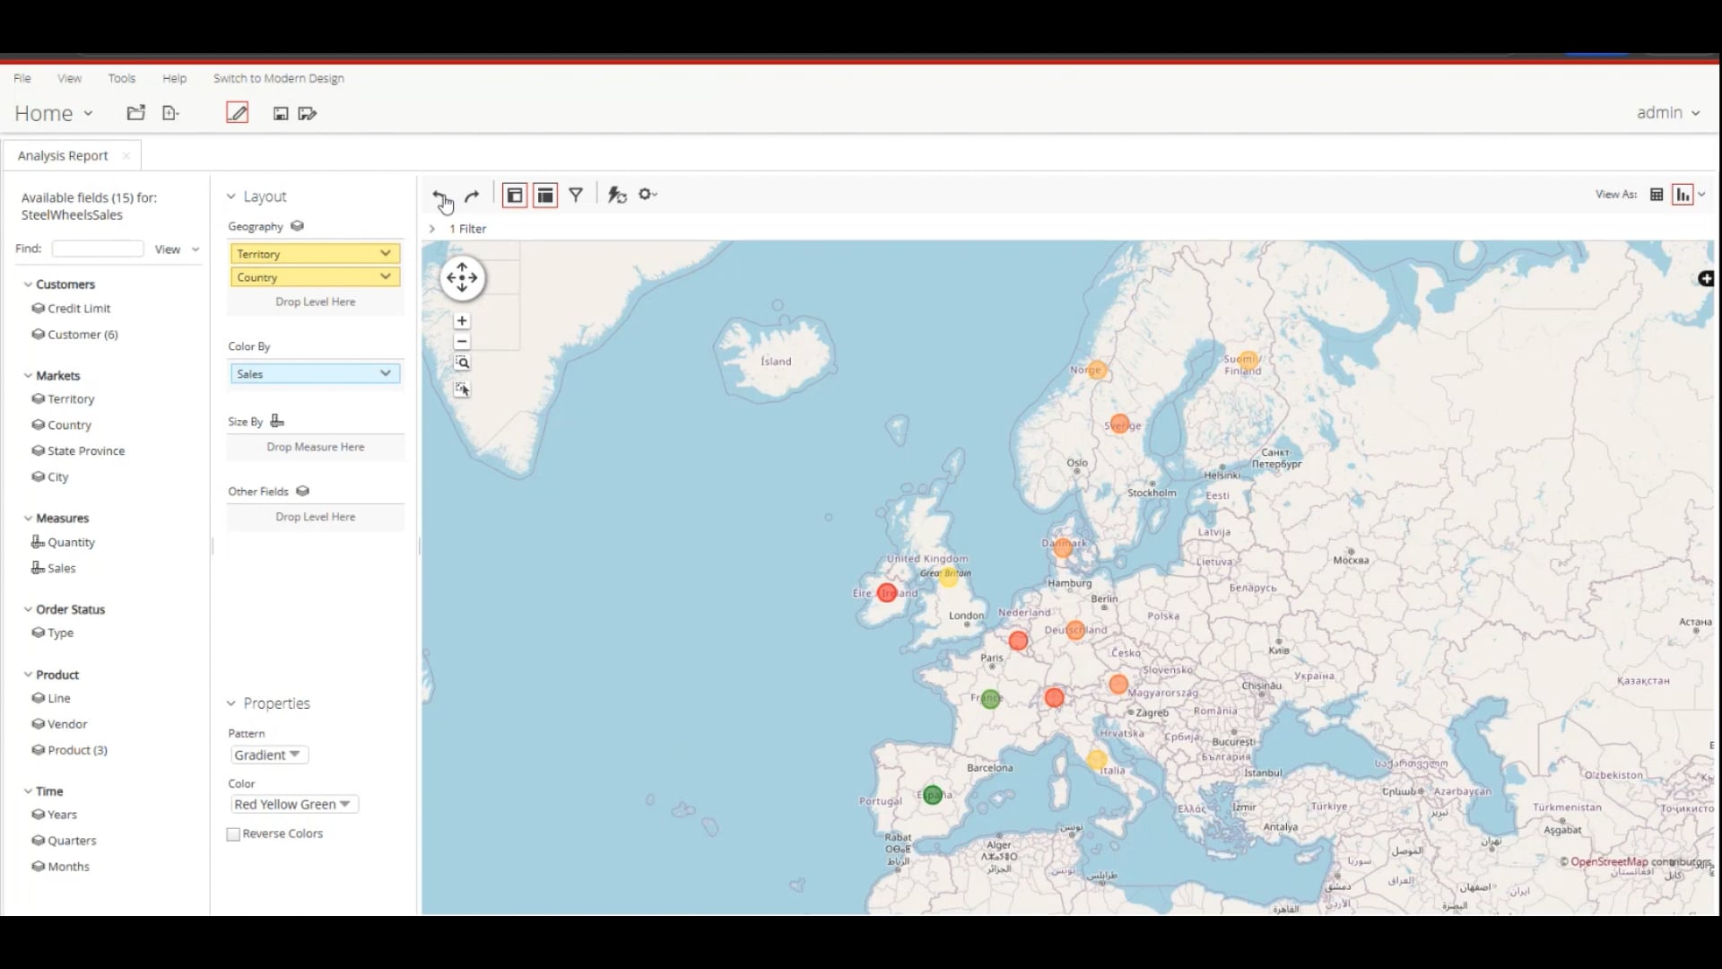The image size is (1722, 969).
Task: Click the Find fields input box
Action: 98,249
